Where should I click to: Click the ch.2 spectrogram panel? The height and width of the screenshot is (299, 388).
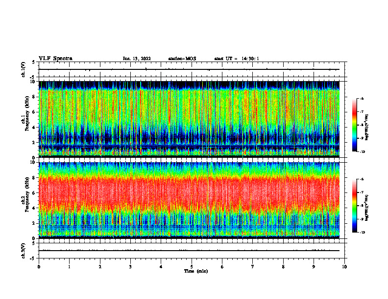coord(189,200)
